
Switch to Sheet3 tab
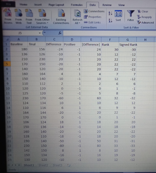(x=57, y=165)
